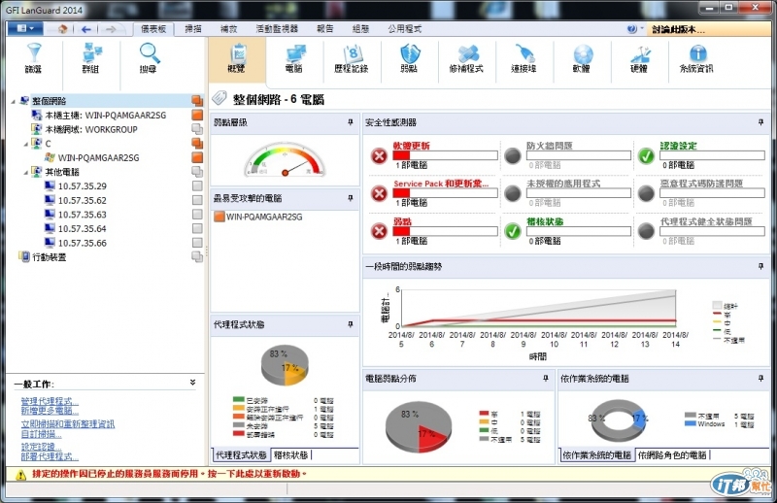Viewport: 777px width, 503px height.
Task: Toggle the 其他電腦 group checkbox
Action: 197,172
